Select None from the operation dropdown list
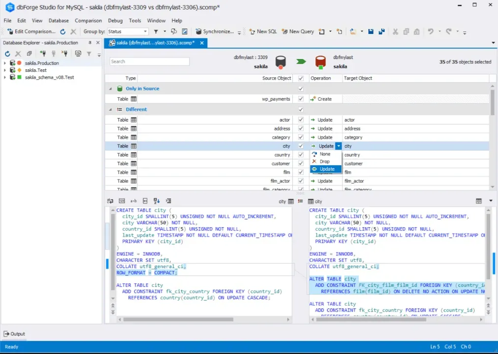This screenshot has height=354, width=498. tap(326, 154)
